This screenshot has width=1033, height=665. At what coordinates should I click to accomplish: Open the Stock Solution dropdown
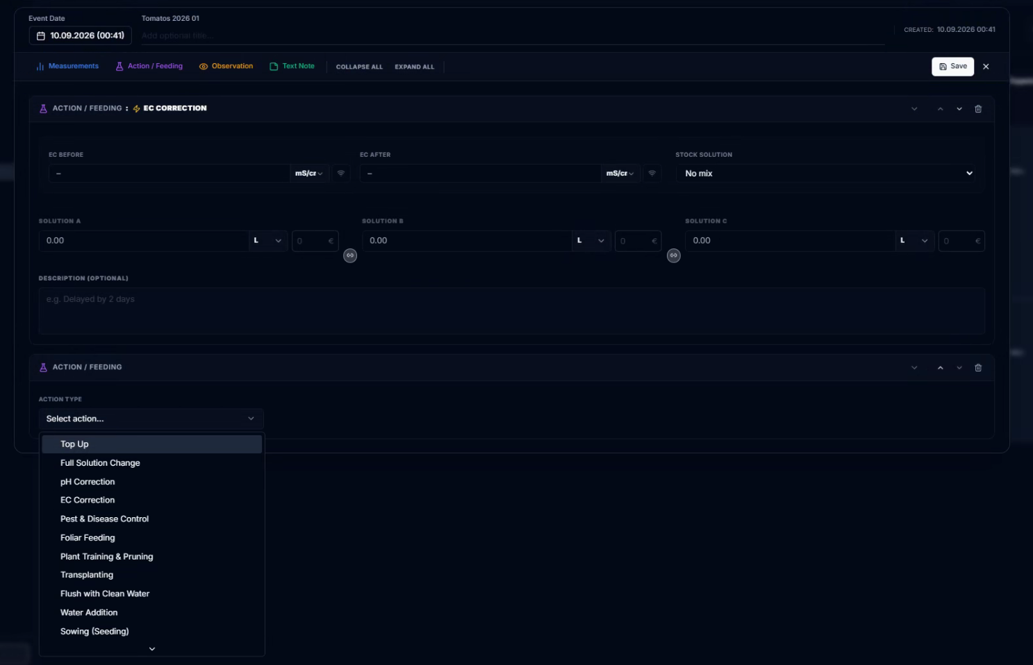825,174
